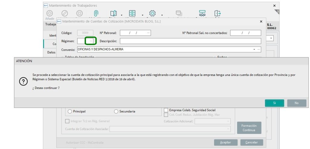Click the gear settings toolbar icon

pyautogui.click(x=152, y=13)
